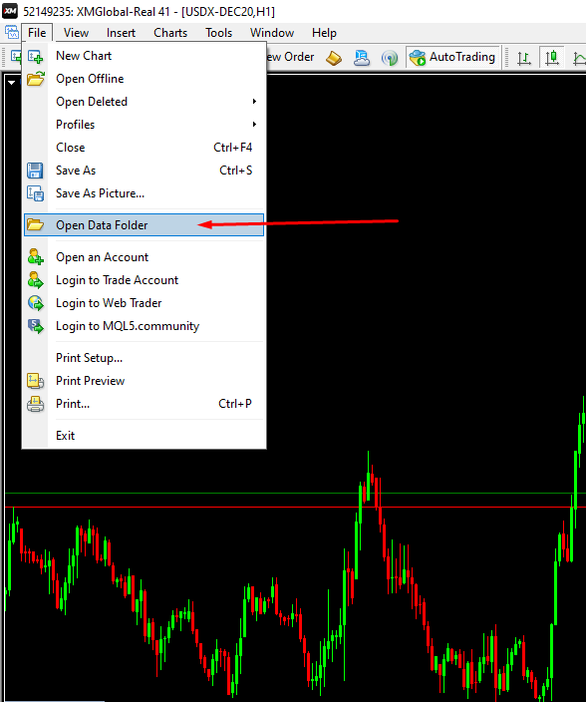Expand Profiles submenu
586x702 pixels.
(144, 125)
